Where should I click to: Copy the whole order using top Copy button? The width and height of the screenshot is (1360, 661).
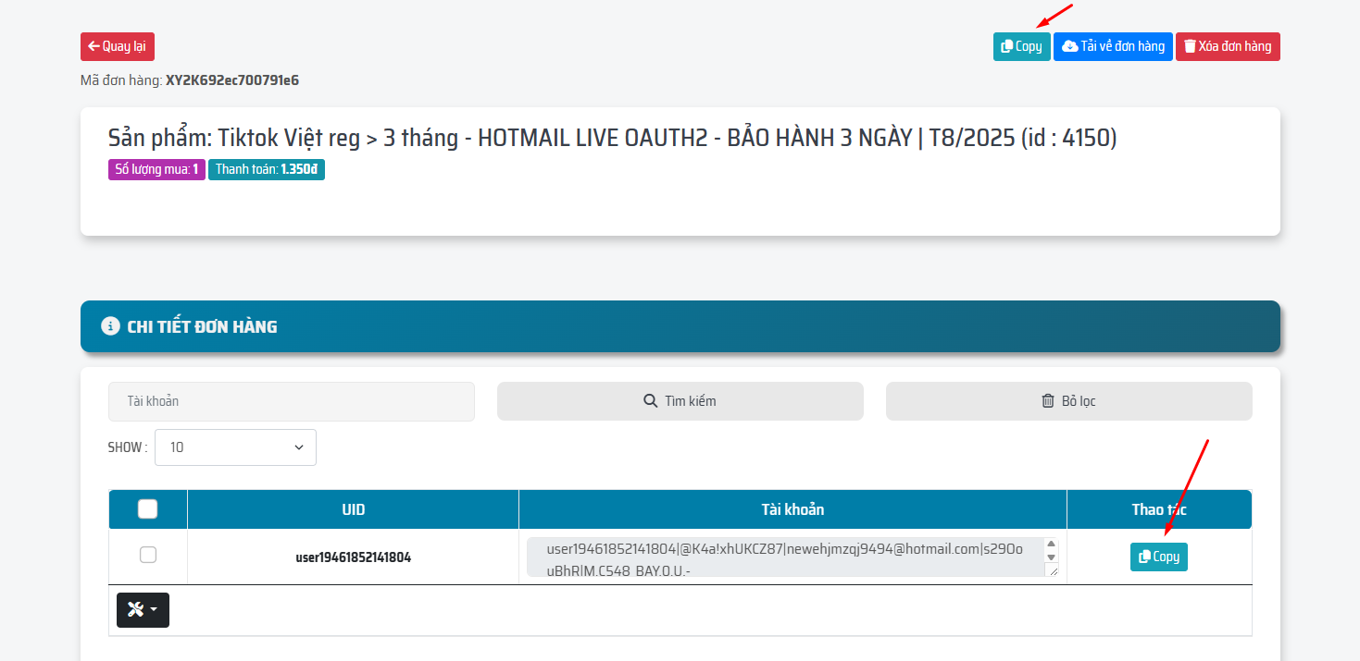click(1021, 47)
